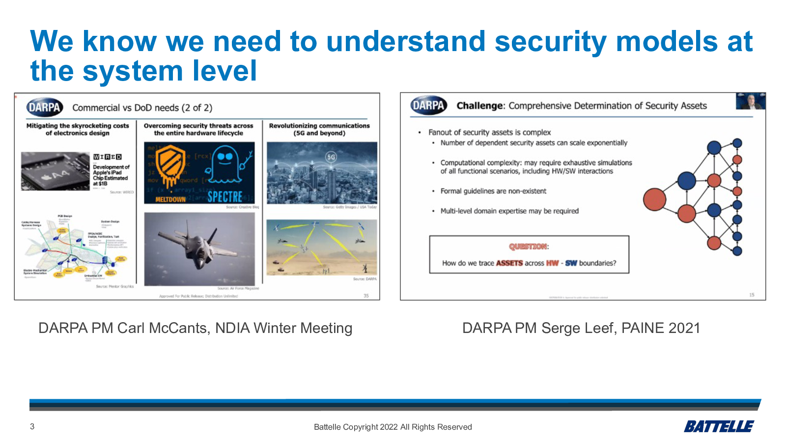Click the security assets node graph

(693, 197)
